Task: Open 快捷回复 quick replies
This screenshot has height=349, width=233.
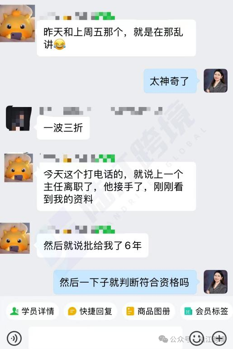Action: point(90,311)
